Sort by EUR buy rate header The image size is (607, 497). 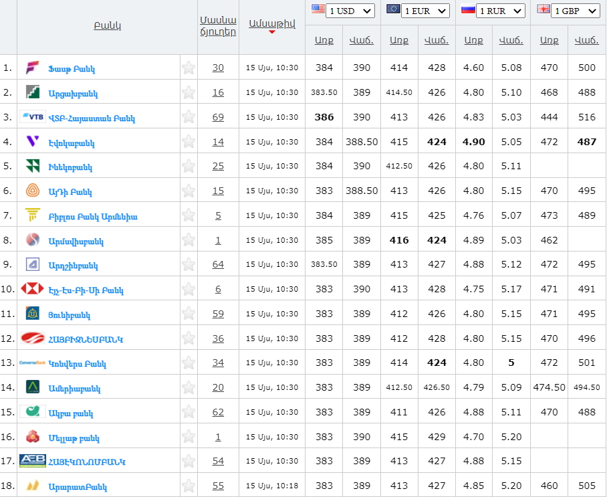pos(399,40)
